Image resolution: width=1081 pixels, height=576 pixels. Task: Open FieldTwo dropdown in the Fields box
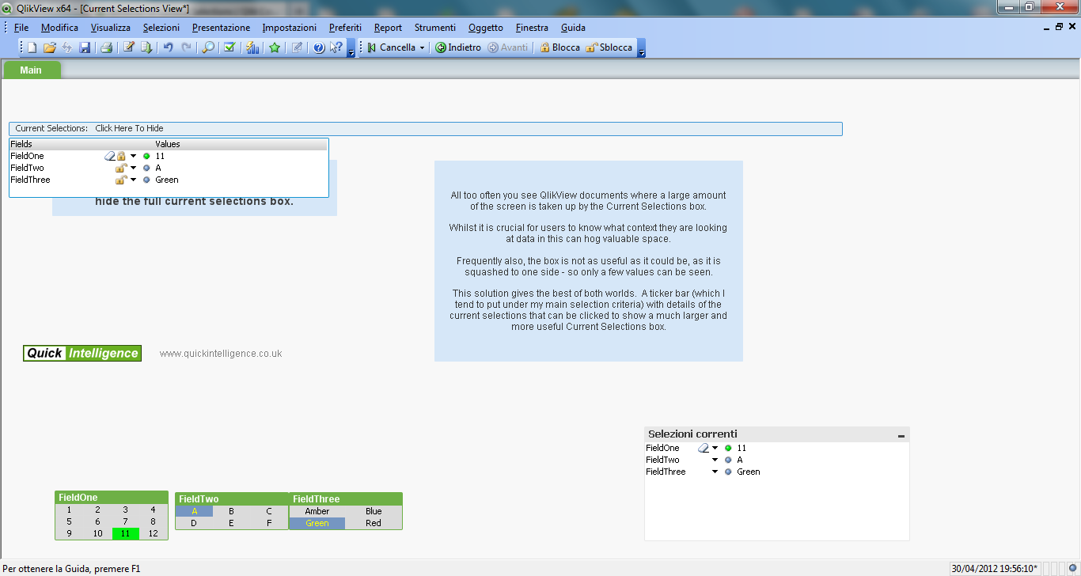pyautogui.click(x=134, y=168)
